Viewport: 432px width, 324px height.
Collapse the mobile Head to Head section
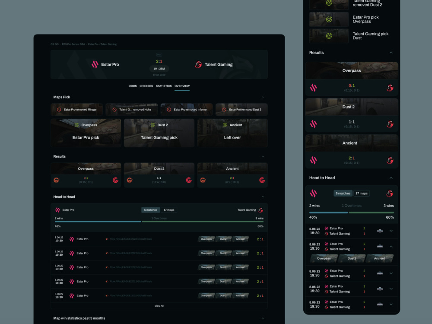(391, 178)
